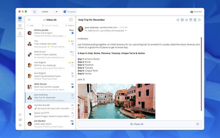220x138 pixels.
Task: Click Reply All at the bottom of the email
Action: point(137,124)
